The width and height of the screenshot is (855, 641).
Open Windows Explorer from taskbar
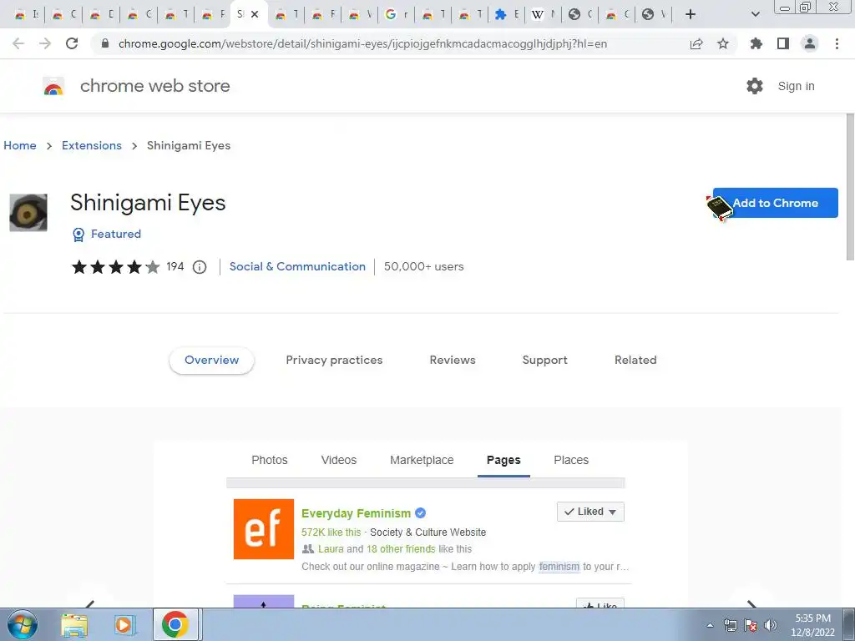pyautogui.click(x=74, y=624)
